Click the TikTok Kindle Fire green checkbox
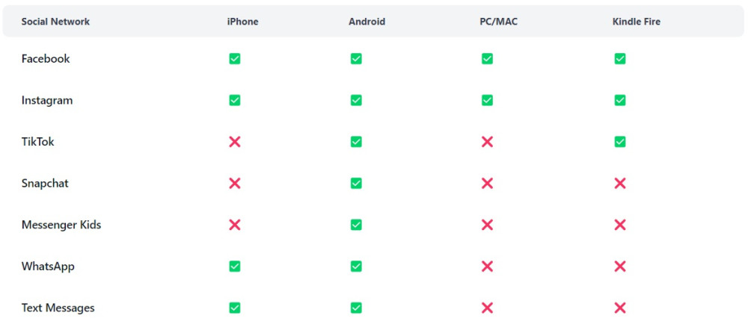748x336 pixels. pos(619,142)
